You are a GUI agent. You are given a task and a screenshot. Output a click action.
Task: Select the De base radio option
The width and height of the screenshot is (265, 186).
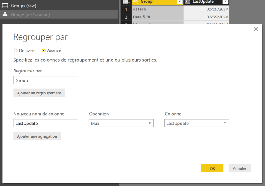(x=16, y=51)
